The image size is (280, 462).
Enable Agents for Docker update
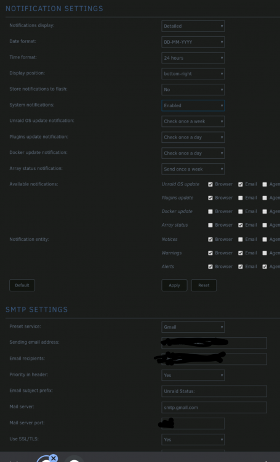265,211
